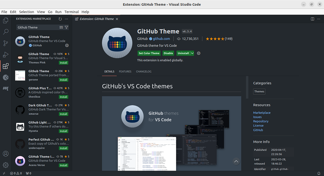The image size is (324, 176).
Task: Open More Actions menu in Extensions panel
Action: [x=66, y=19]
